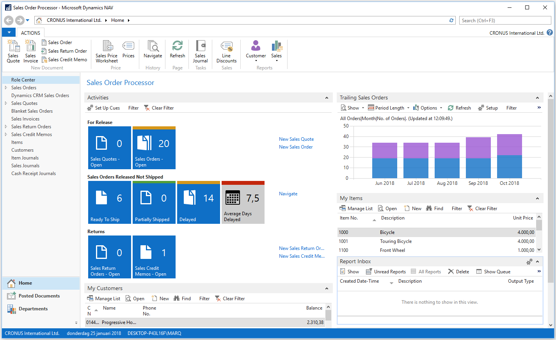Image resolution: width=556 pixels, height=340 pixels.
Task: Open the Delayed orders tile
Action: 199,202
